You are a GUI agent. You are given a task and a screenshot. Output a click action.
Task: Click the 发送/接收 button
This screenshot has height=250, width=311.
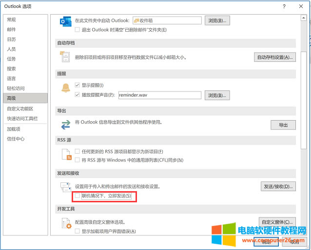point(278,186)
